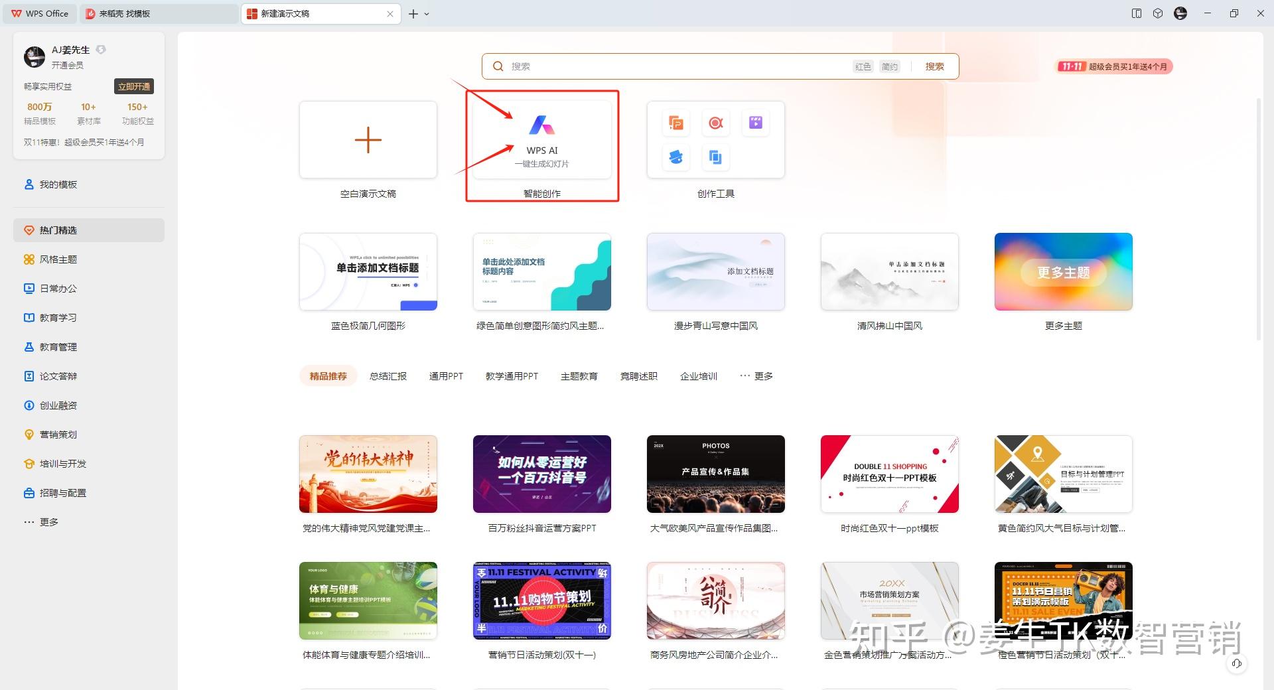Open the 空白演示文稿 blank presentation thumbnail

pyautogui.click(x=368, y=139)
